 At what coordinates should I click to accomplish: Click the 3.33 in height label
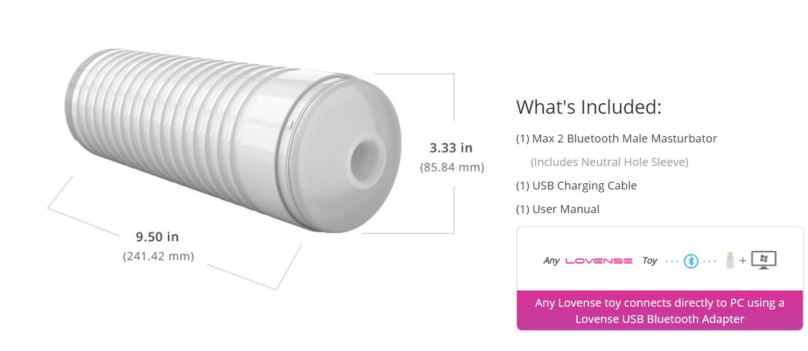tap(451, 148)
